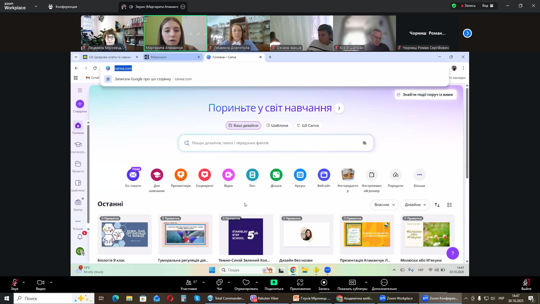
Task: Open the Вебсайт design icon
Action: 324,175
